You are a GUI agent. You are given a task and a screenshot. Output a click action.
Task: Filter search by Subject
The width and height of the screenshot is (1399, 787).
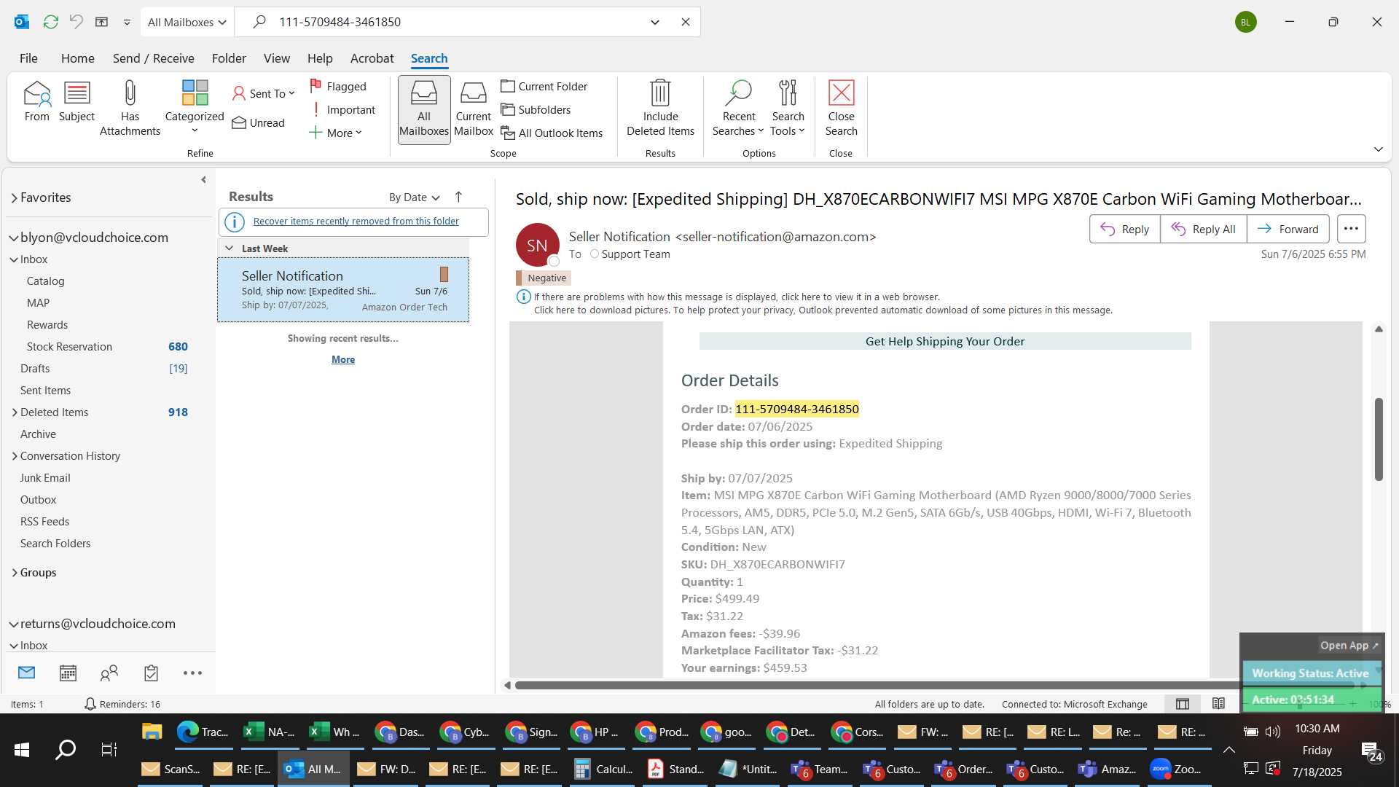click(77, 101)
